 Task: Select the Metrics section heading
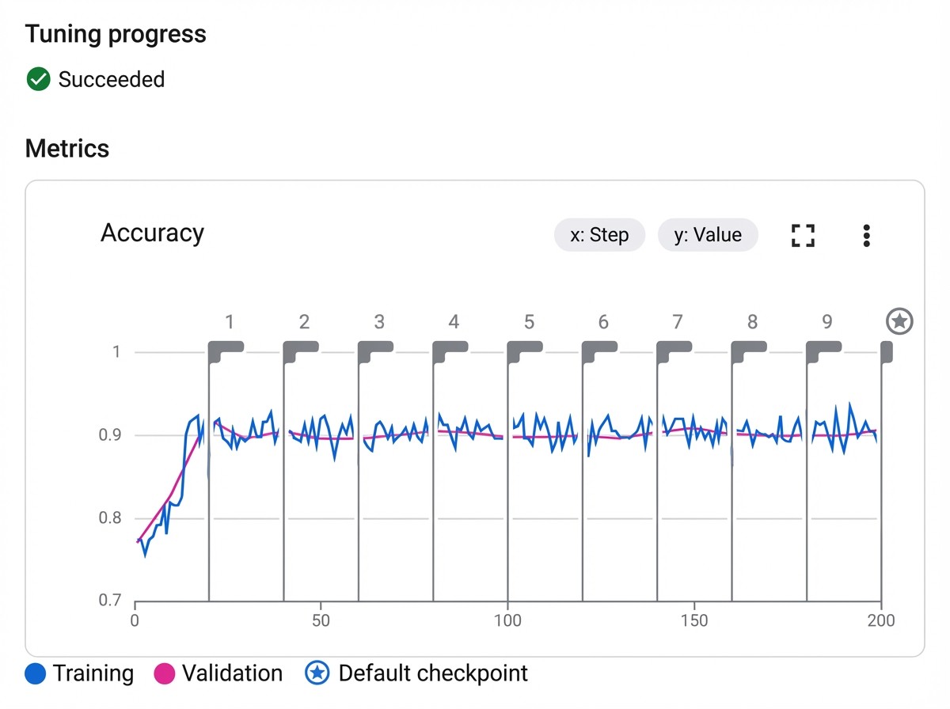pos(66,148)
